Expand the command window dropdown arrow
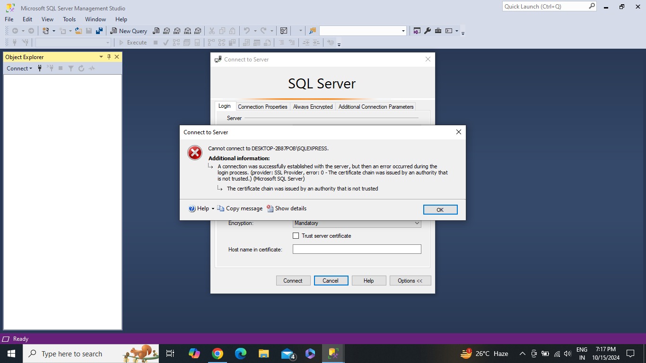The width and height of the screenshot is (646, 363). click(456, 31)
